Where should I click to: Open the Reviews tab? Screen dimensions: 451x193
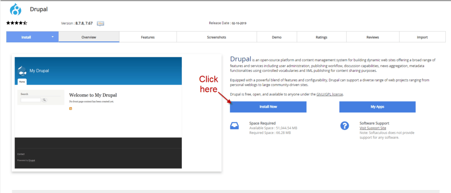tap(373, 37)
